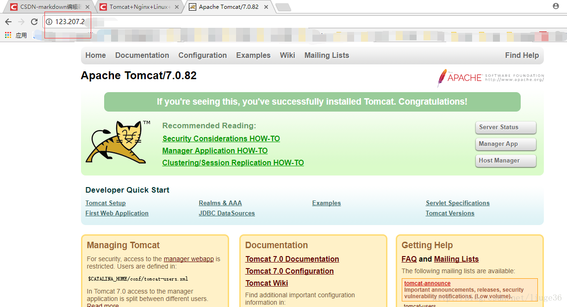The width and height of the screenshot is (567, 307).
Task: Close the Tomcat+Nginx+Linux tab
Action: (x=177, y=7)
